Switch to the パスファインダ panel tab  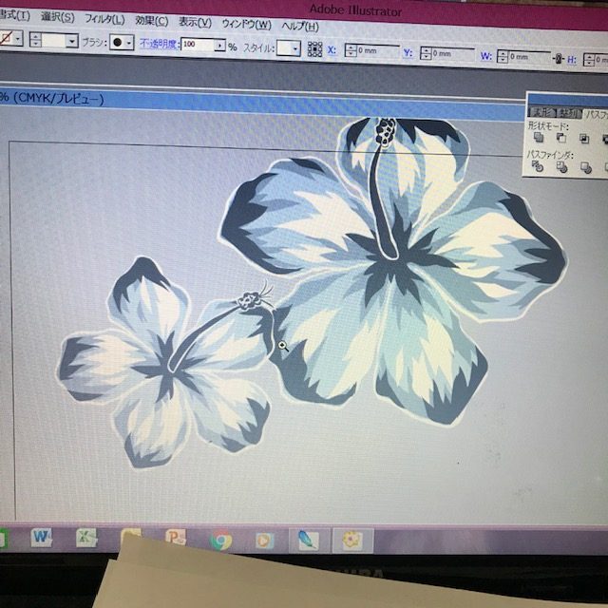pos(596,113)
